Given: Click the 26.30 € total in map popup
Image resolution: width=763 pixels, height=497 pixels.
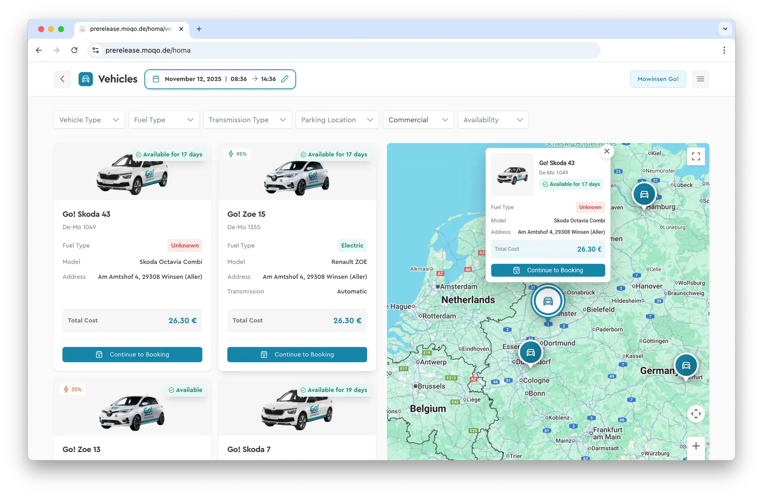Looking at the screenshot, I should [589, 249].
